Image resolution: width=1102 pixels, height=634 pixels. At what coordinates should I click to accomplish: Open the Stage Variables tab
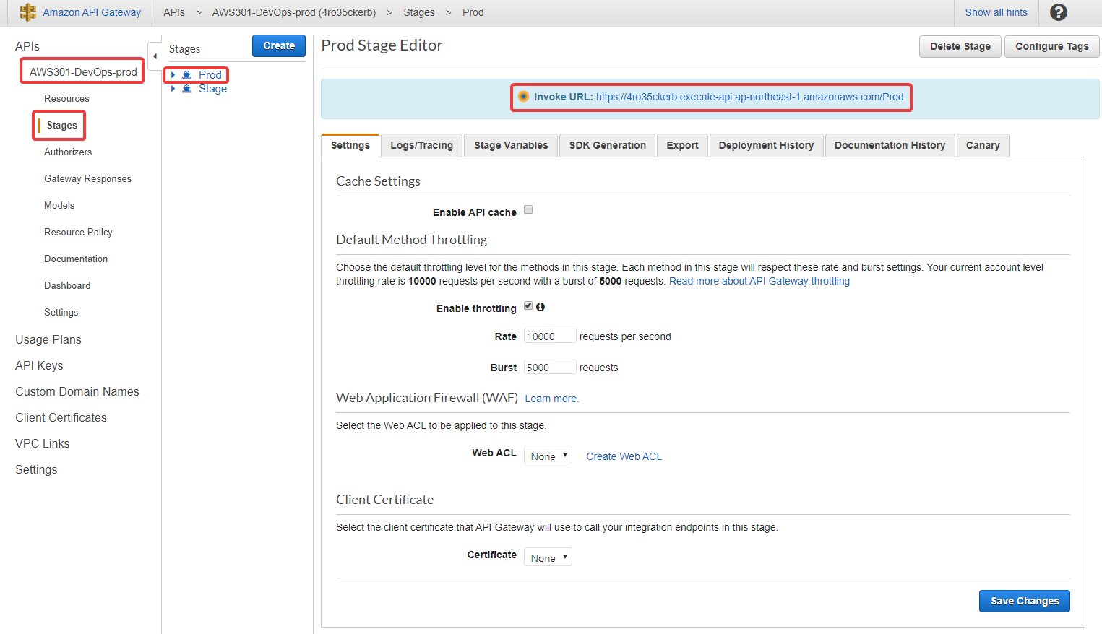(511, 145)
